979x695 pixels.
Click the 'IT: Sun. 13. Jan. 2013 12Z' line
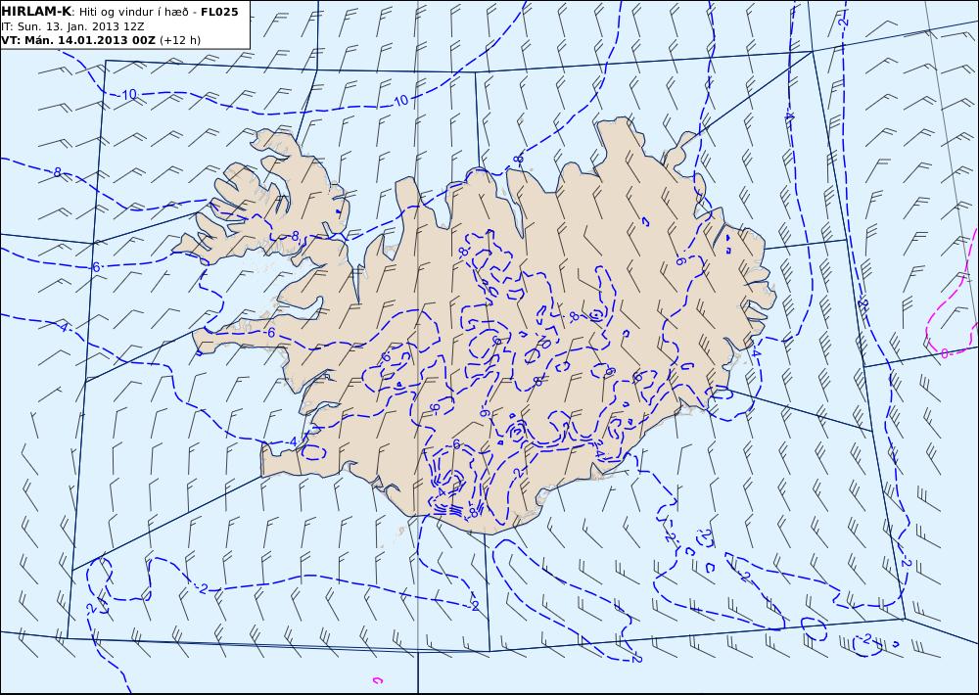click(73, 26)
